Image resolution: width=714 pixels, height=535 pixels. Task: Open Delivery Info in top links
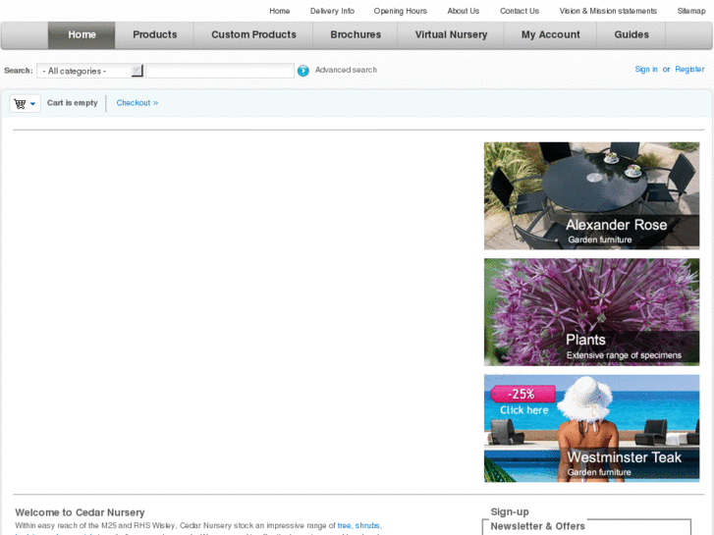(x=332, y=11)
